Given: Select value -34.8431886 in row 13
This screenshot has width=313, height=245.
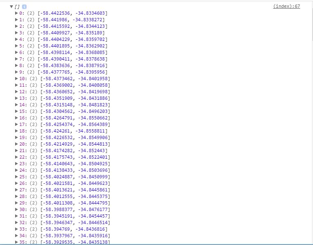Looking at the screenshot, I should tap(93, 98).
